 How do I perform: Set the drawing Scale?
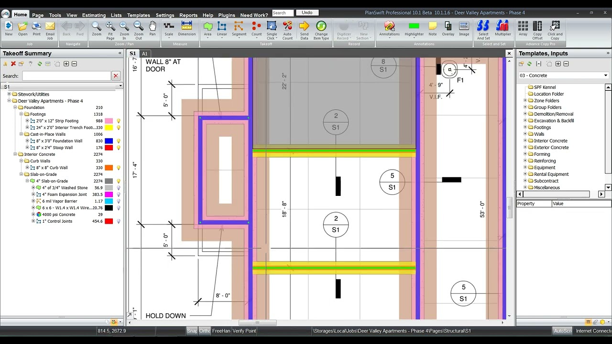click(169, 29)
